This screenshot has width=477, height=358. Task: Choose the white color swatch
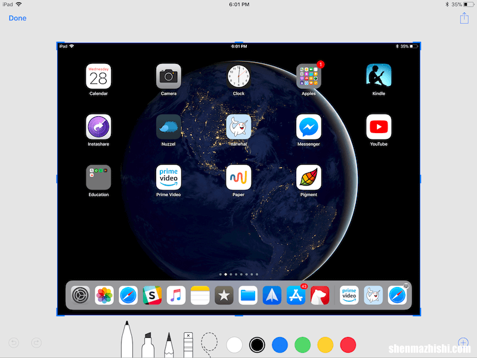[234, 345]
